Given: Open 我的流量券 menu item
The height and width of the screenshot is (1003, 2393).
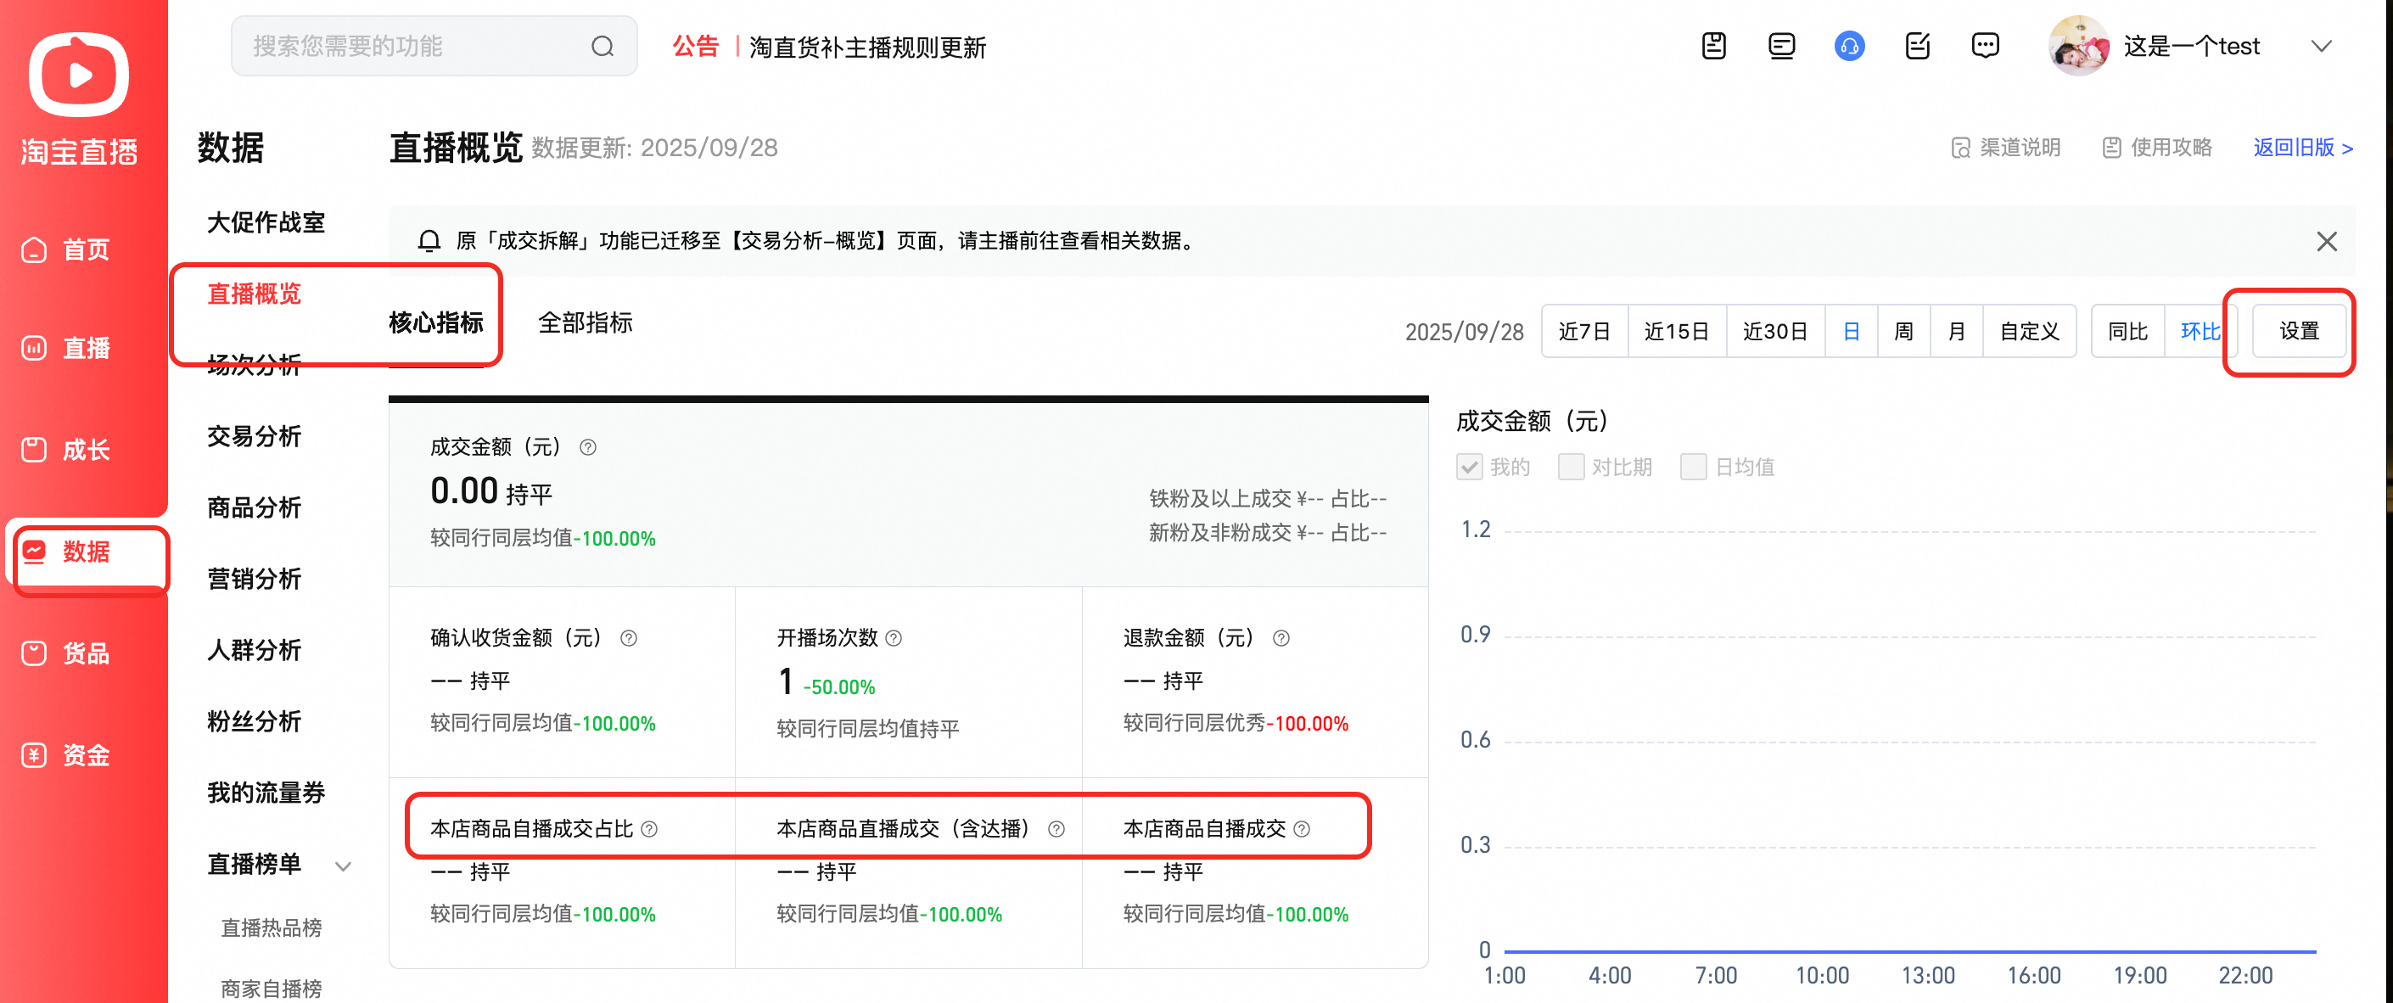Looking at the screenshot, I should pos(266,793).
